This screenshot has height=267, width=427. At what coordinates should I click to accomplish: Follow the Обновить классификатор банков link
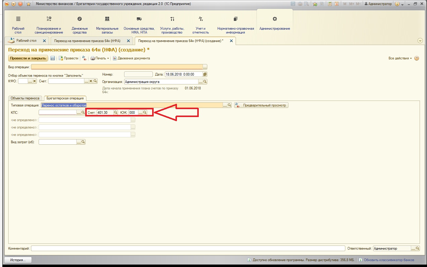389,260
